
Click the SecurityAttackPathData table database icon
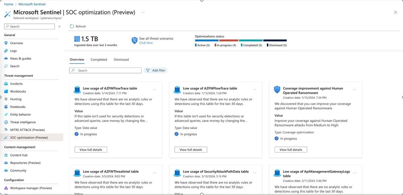[x=177, y=173]
